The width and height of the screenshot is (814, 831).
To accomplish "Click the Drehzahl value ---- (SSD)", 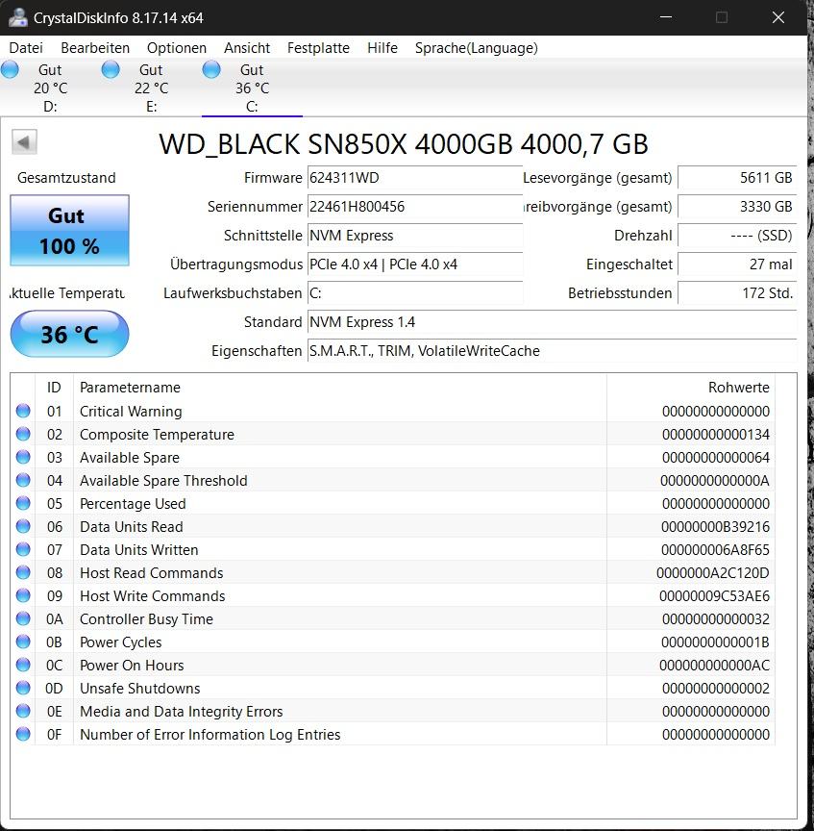I will click(x=737, y=236).
